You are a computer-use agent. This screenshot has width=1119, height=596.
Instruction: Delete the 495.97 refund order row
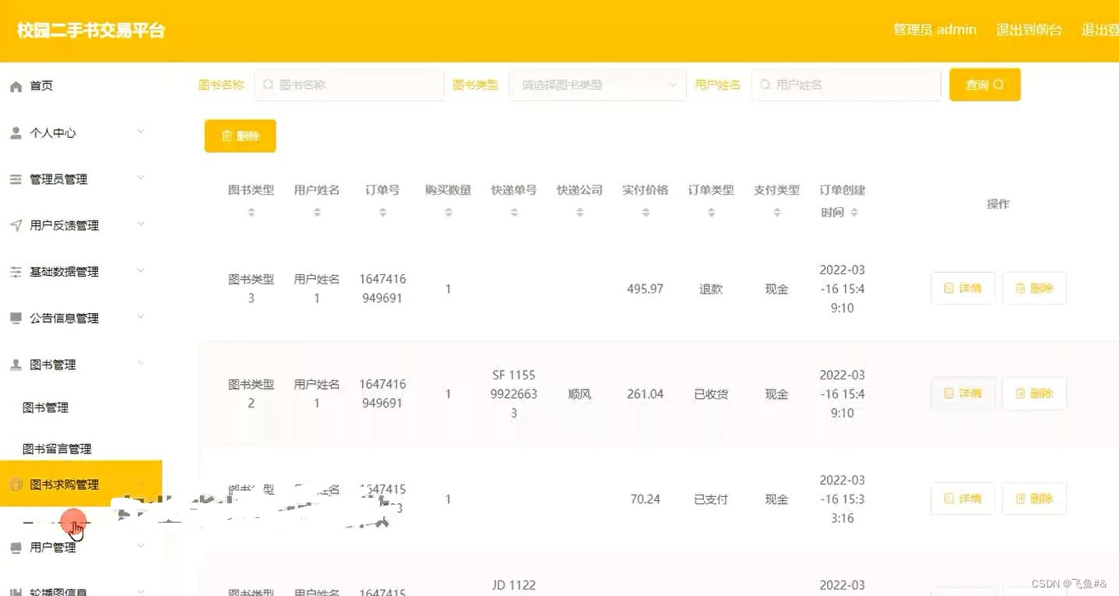(x=1034, y=288)
